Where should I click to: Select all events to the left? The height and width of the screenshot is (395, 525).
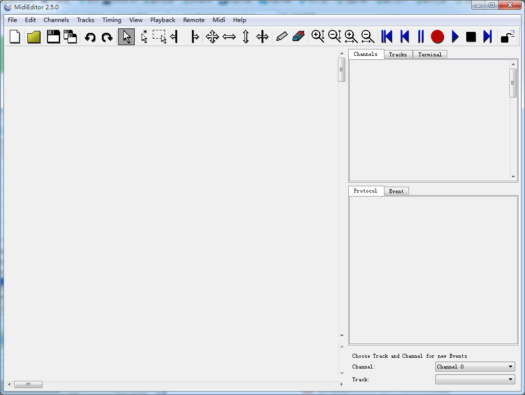point(174,37)
